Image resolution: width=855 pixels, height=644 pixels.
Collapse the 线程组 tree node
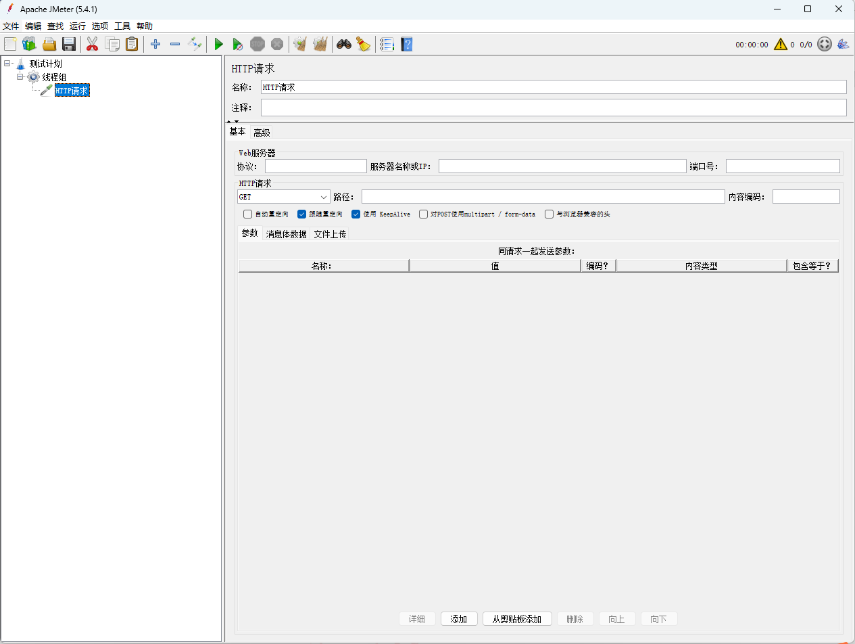pos(20,77)
